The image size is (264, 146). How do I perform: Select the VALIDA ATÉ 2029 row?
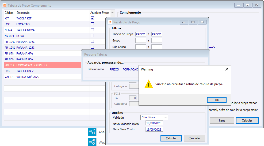43,77
